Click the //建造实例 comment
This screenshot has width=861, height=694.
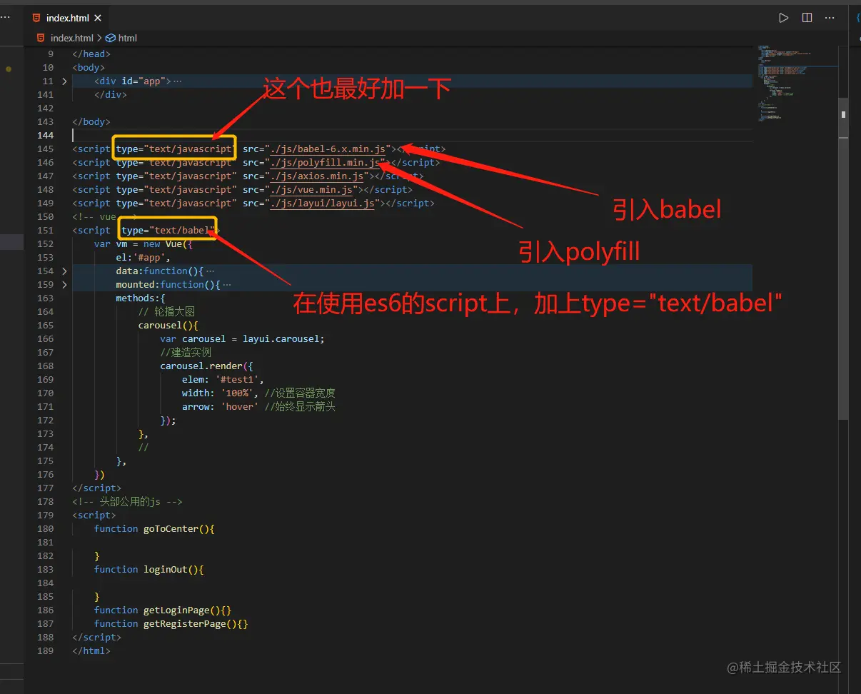click(x=186, y=352)
